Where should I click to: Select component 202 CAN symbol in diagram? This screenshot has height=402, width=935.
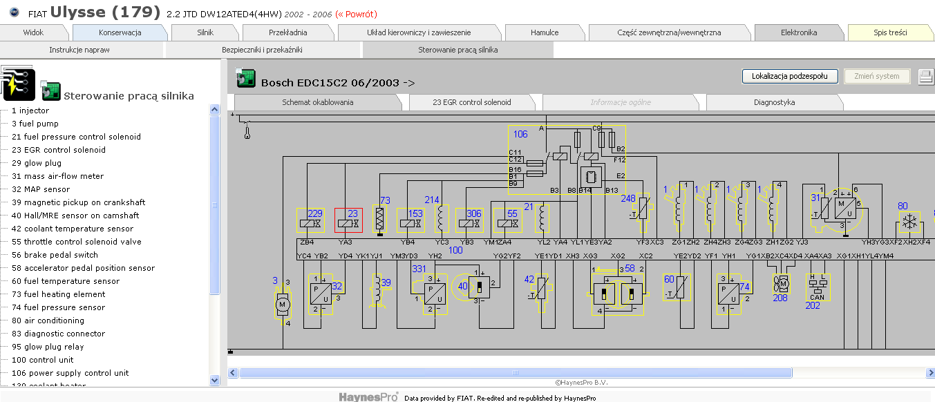[x=817, y=287]
